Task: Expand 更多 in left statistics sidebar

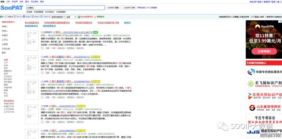Action: coord(4,53)
